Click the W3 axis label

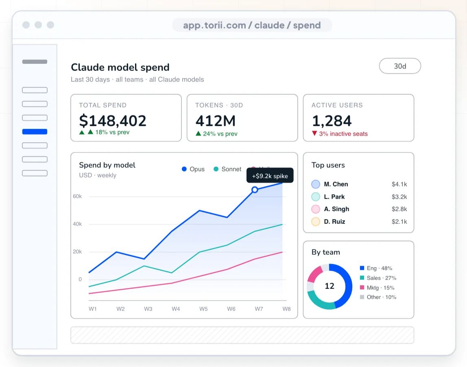148,309
